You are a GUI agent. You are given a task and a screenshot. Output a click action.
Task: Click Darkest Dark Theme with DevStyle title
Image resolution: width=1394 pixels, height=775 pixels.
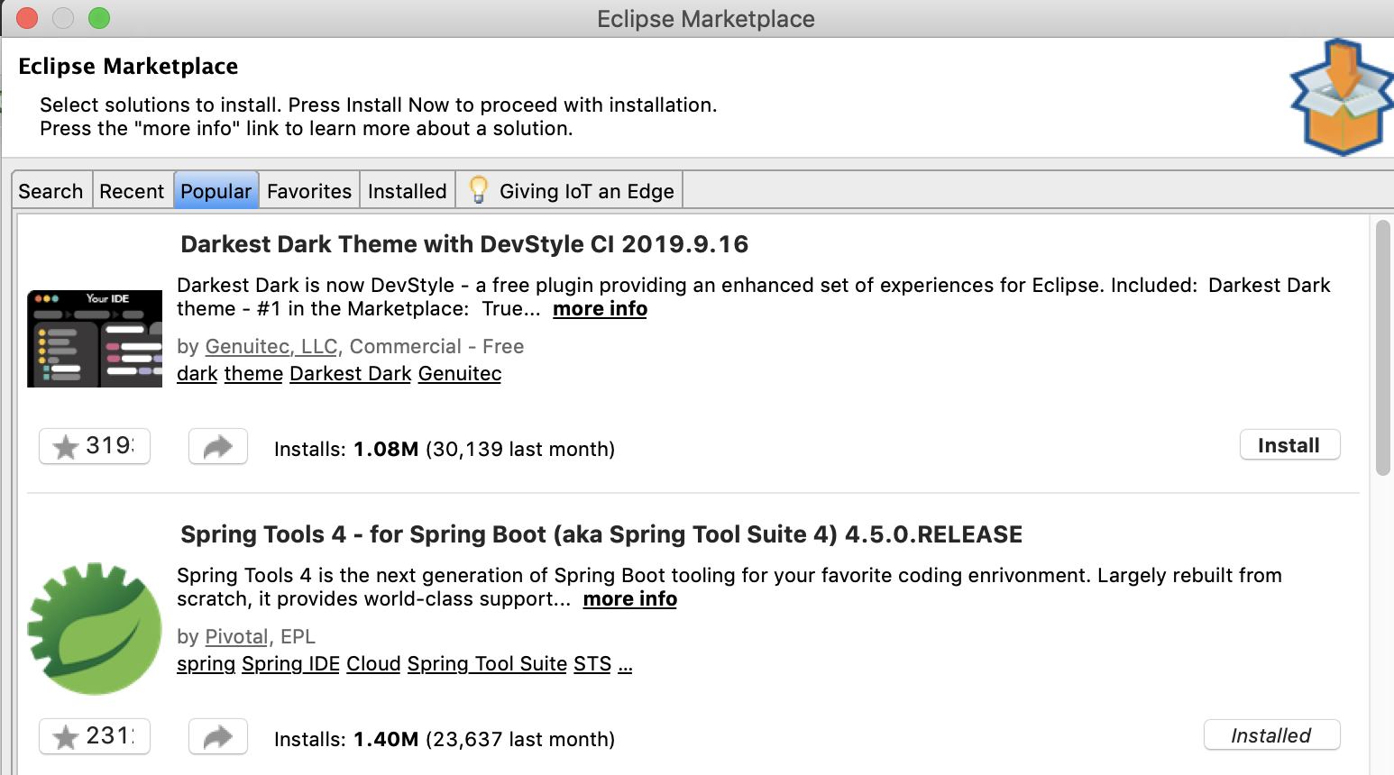point(464,244)
